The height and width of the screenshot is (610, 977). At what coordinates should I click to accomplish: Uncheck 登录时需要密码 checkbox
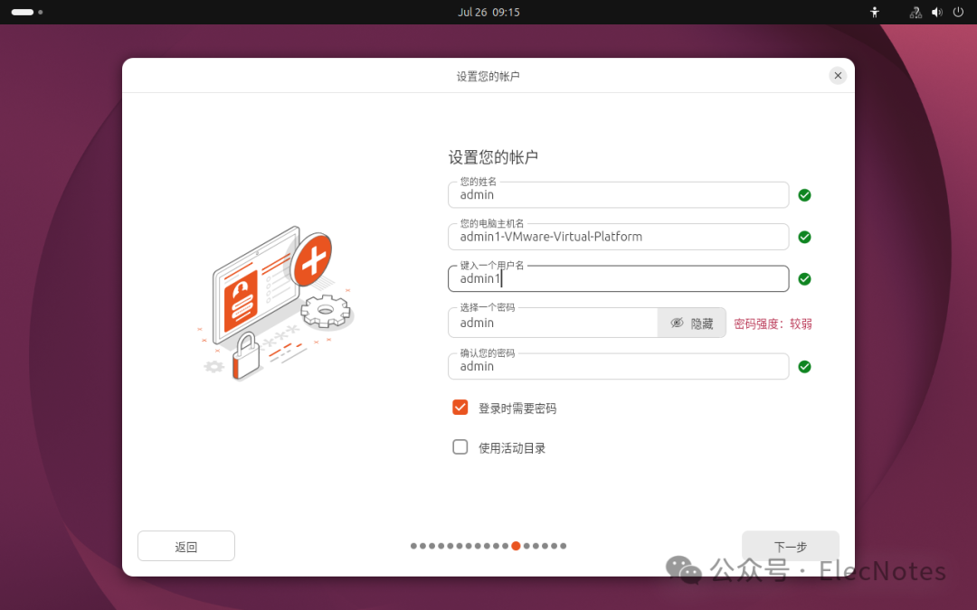tap(460, 407)
